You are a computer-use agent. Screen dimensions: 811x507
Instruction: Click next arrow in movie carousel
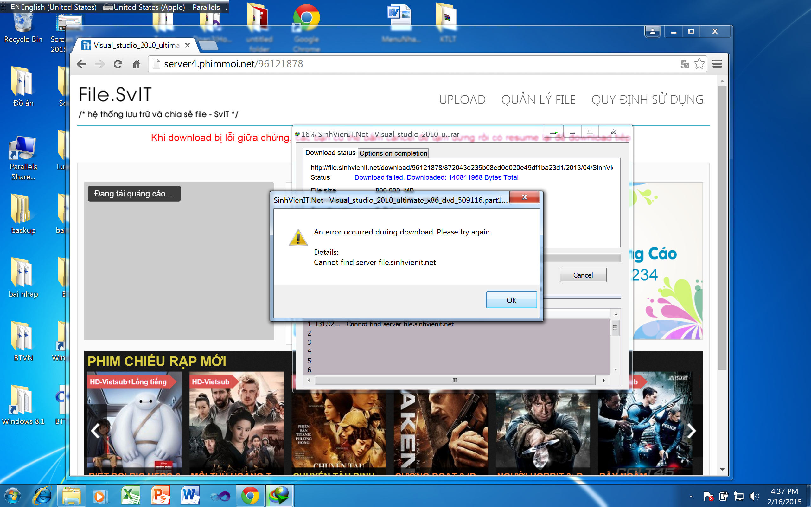click(x=691, y=431)
